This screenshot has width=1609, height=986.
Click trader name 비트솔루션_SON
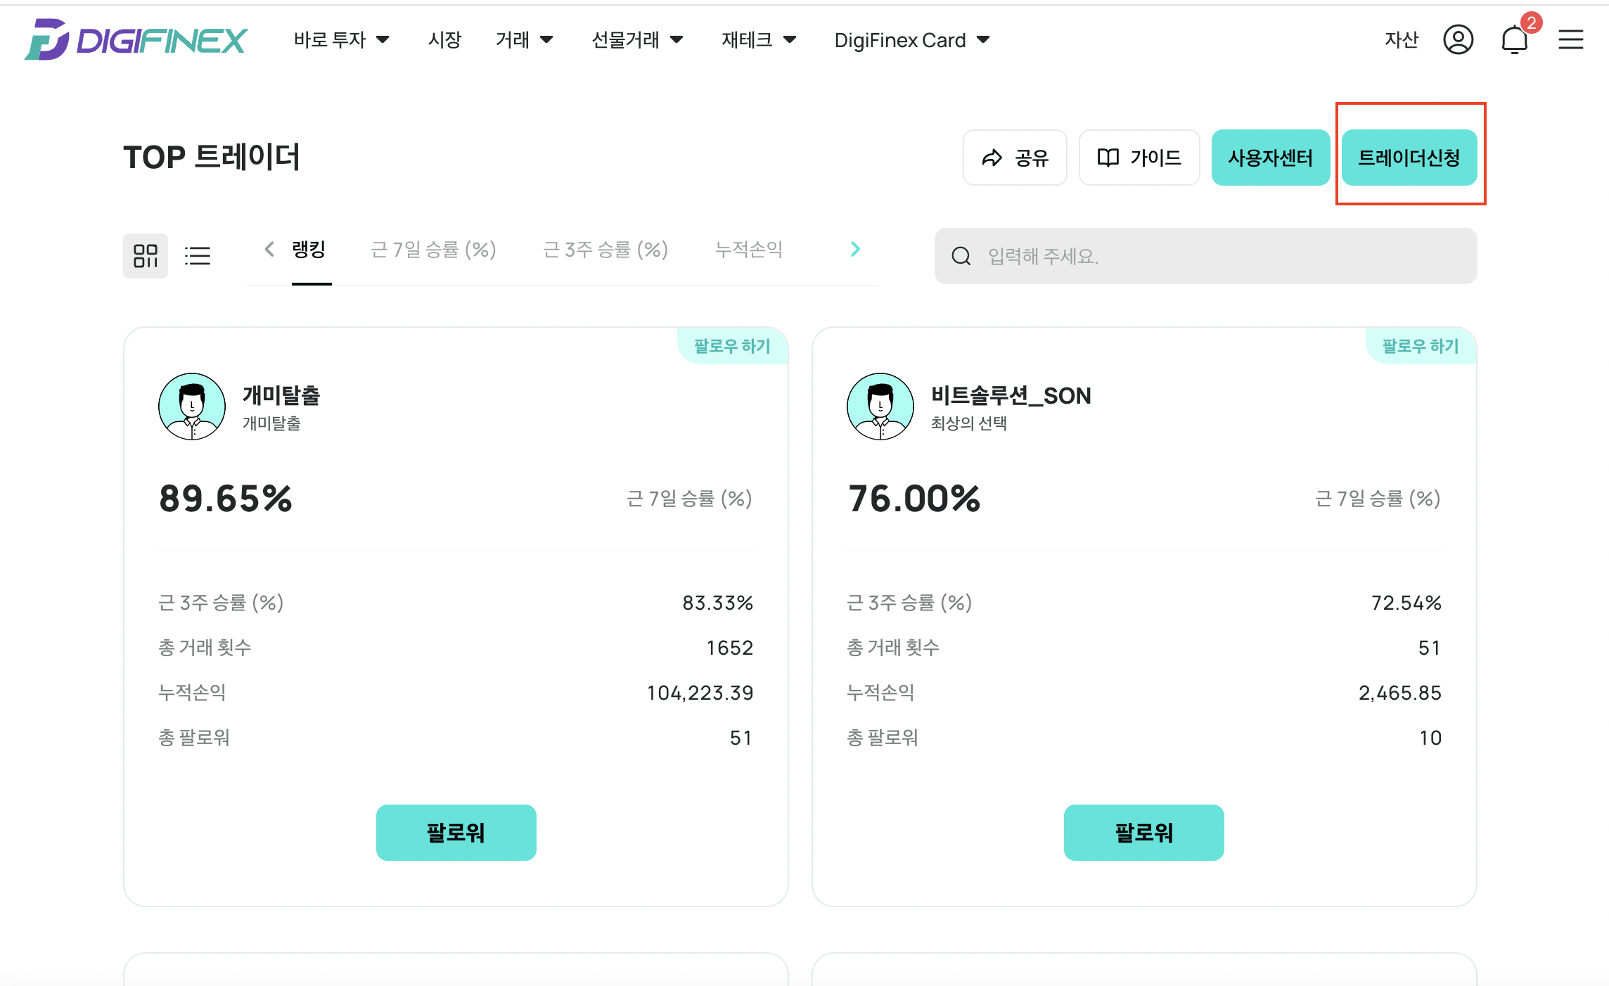(x=1011, y=396)
